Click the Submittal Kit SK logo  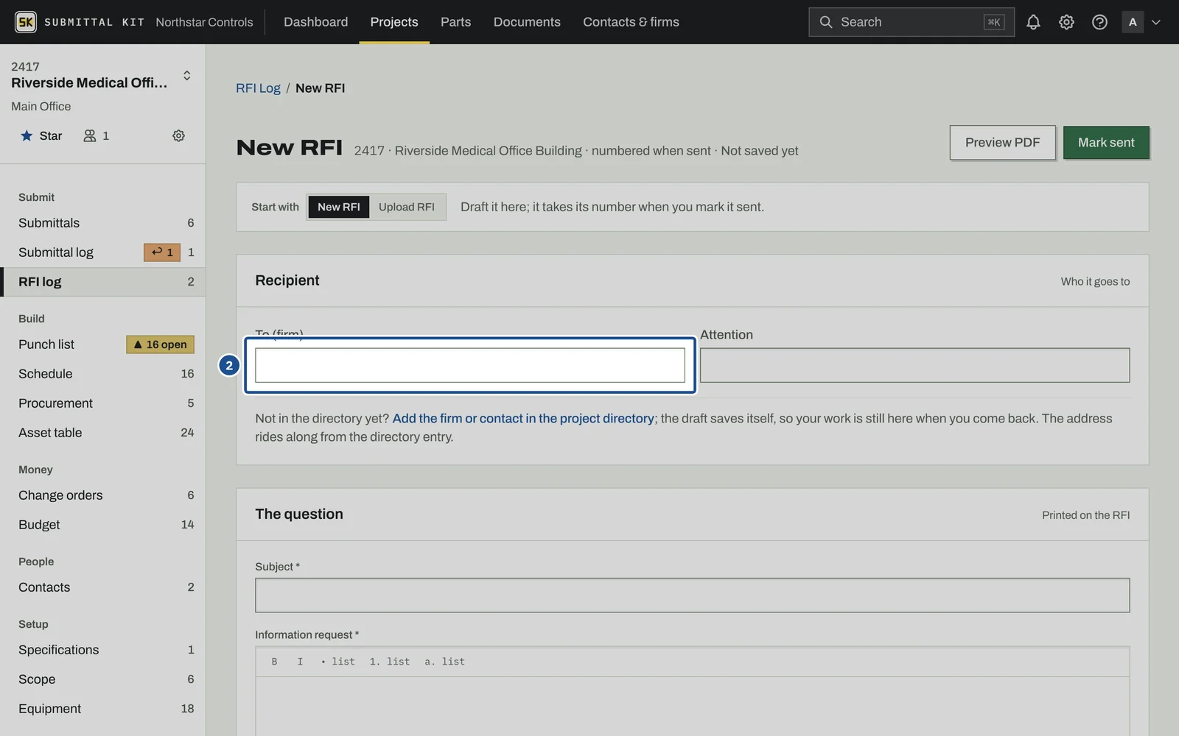coord(26,22)
